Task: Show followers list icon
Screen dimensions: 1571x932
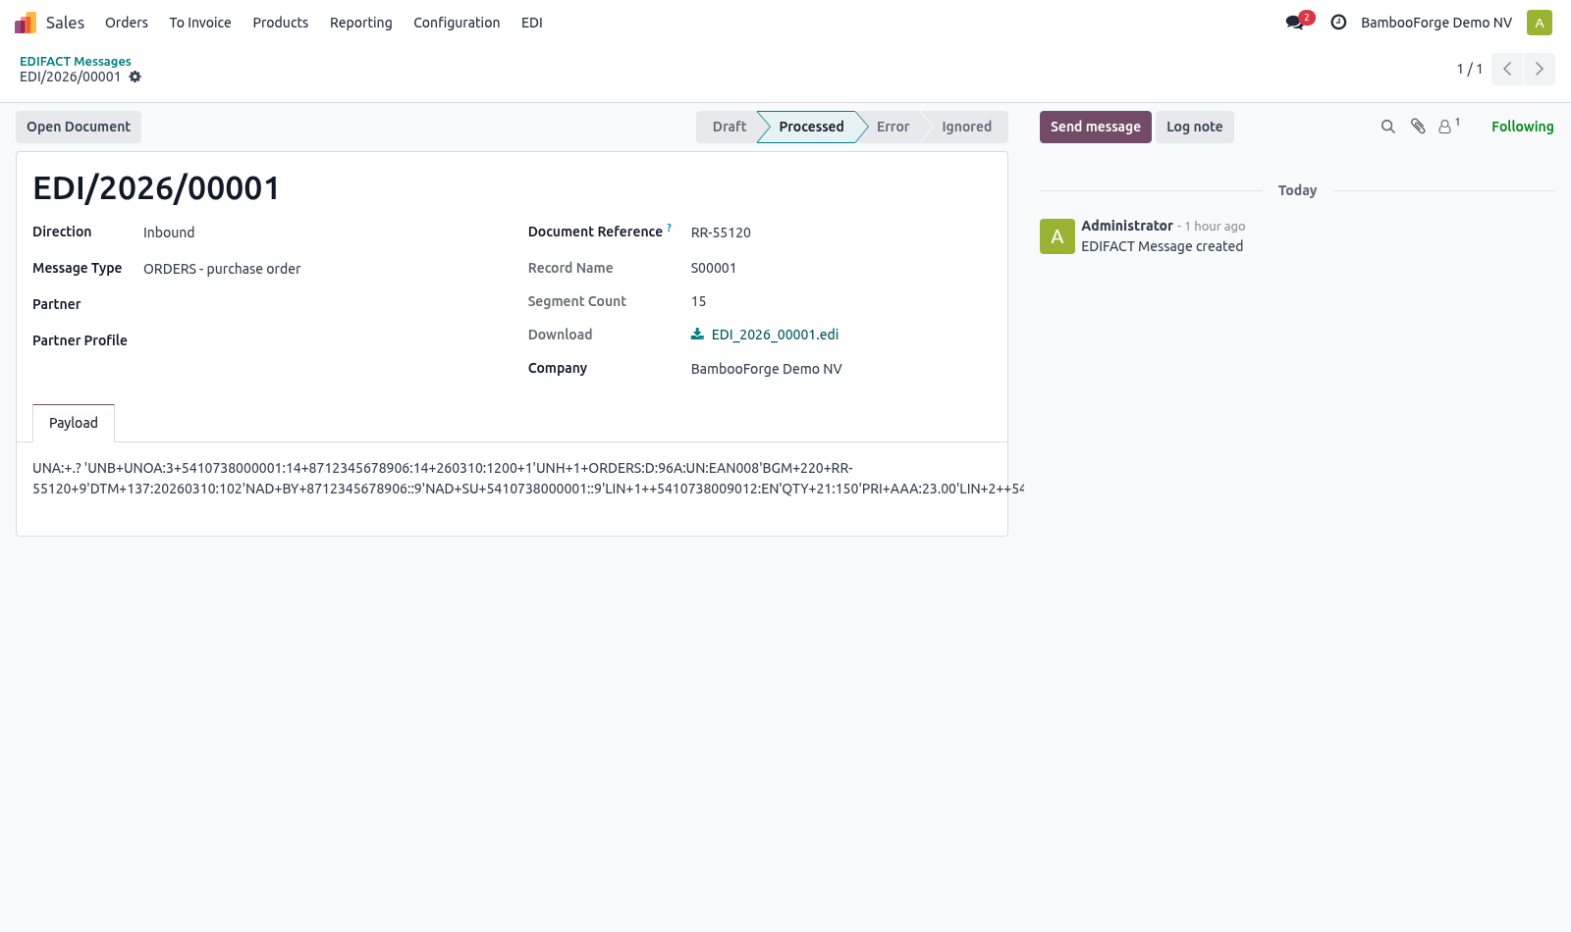Action: (1448, 127)
